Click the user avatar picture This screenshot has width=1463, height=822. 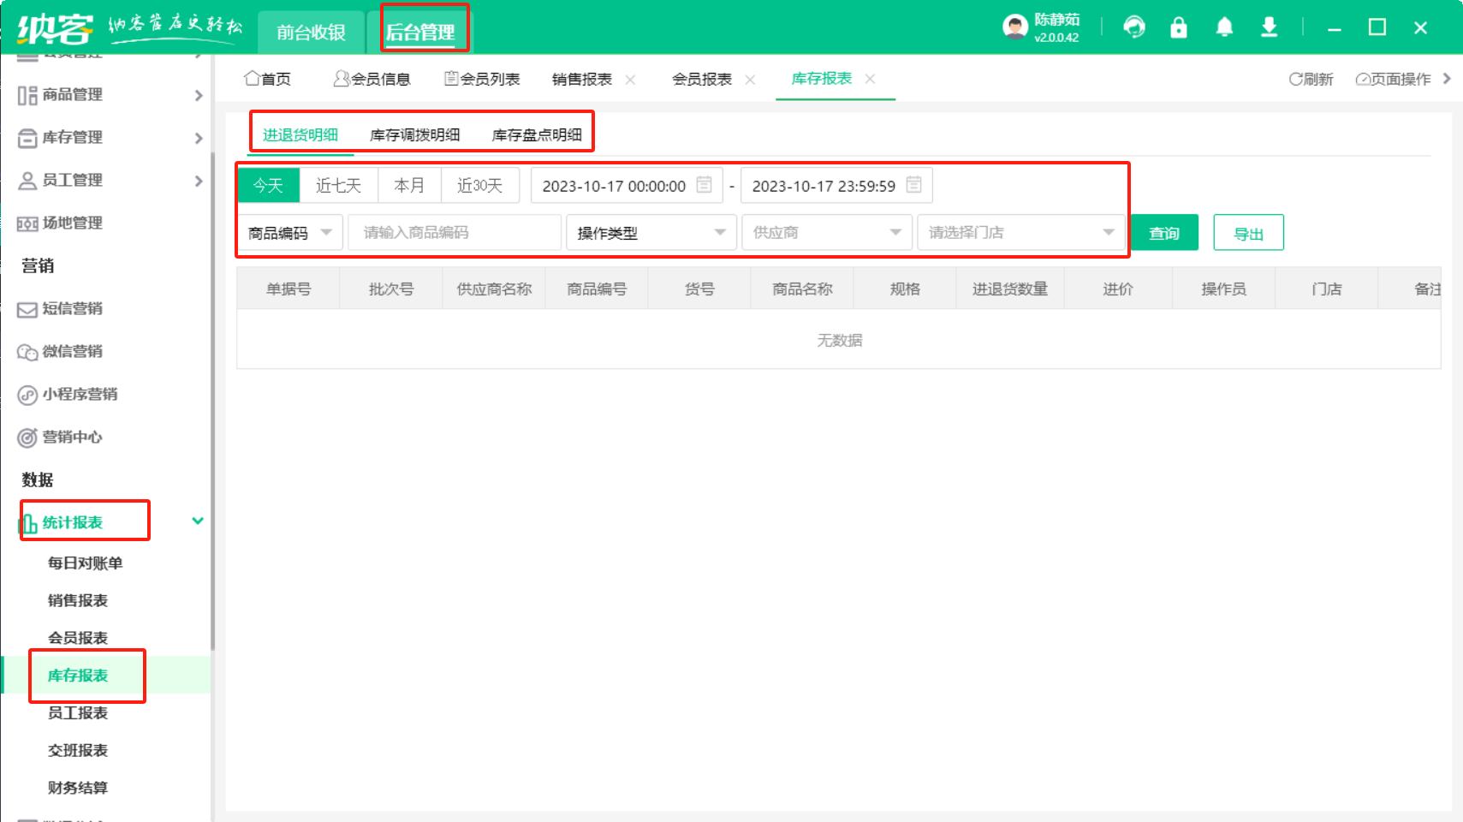pyautogui.click(x=1015, y=27)
